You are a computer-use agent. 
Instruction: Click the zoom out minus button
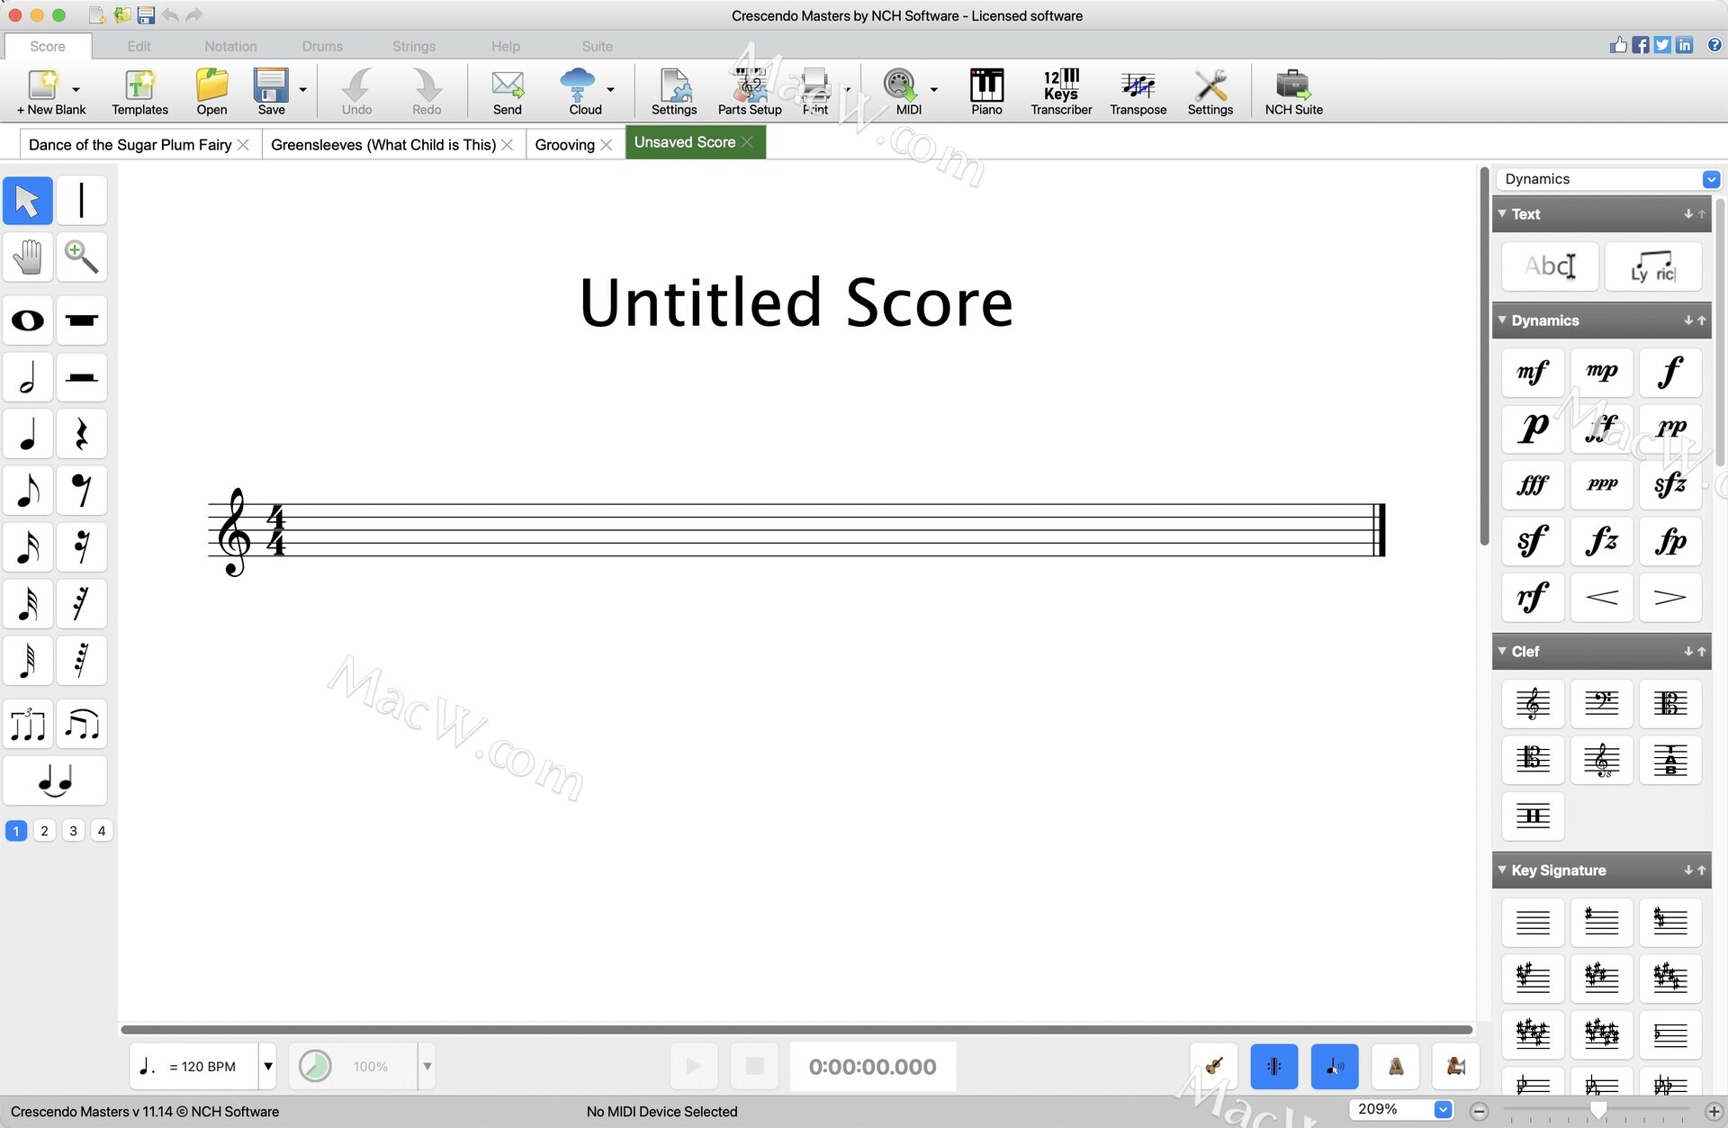(x=1480, y=1112)
